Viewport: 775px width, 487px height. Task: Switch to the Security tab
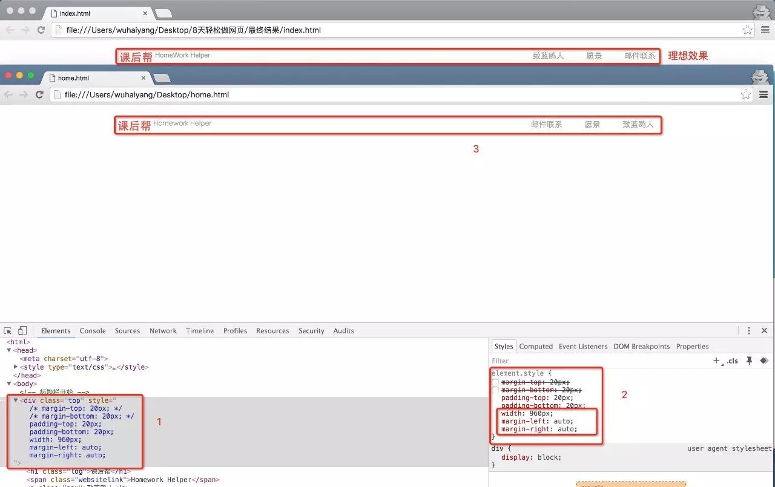point(311,331)
